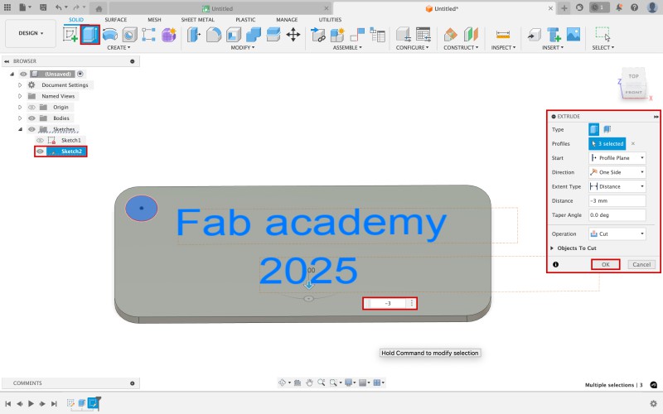Expand Document Settings node
663x414 pixels.
(20, 85)
